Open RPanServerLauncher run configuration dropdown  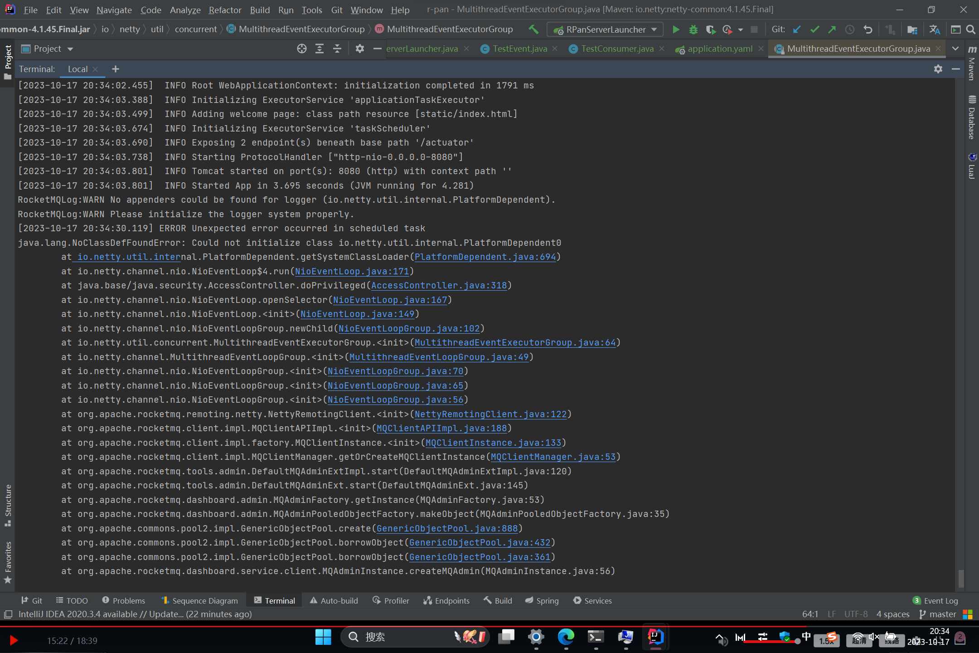606,29
